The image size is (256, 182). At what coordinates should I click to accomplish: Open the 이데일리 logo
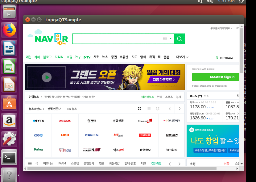(145, 135)
